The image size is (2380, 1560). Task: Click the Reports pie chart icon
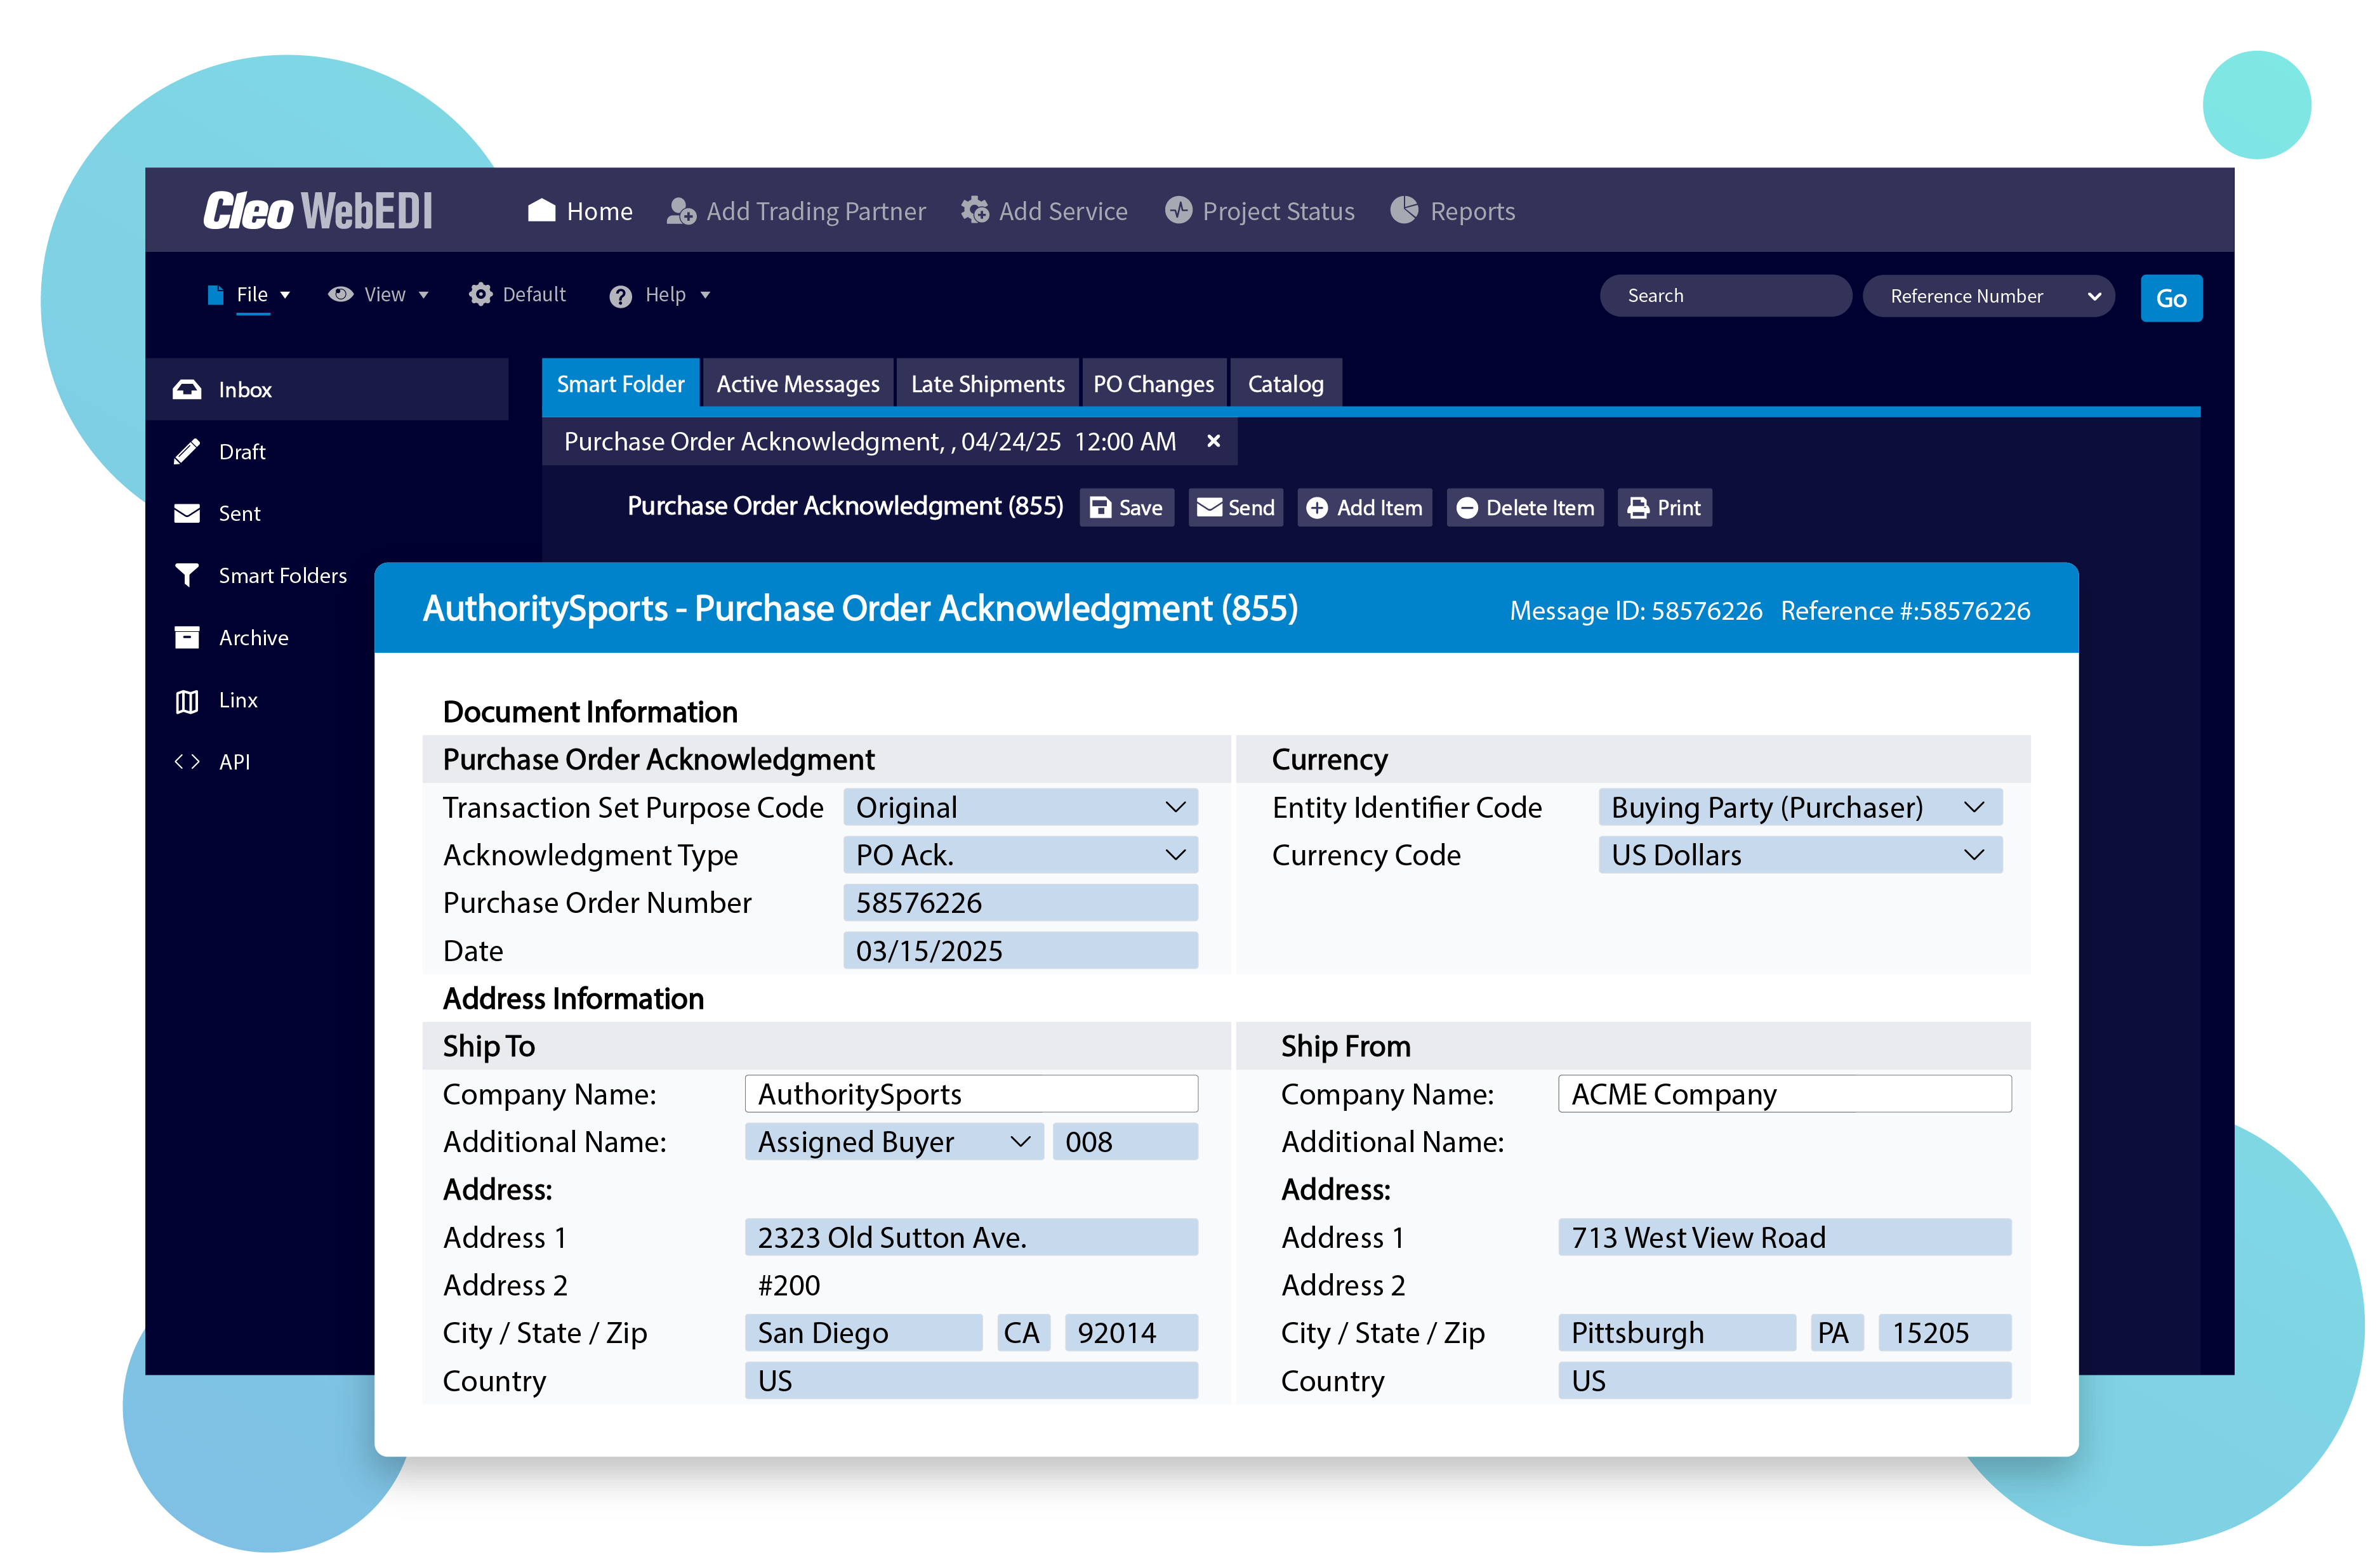tap(1404, 210)
